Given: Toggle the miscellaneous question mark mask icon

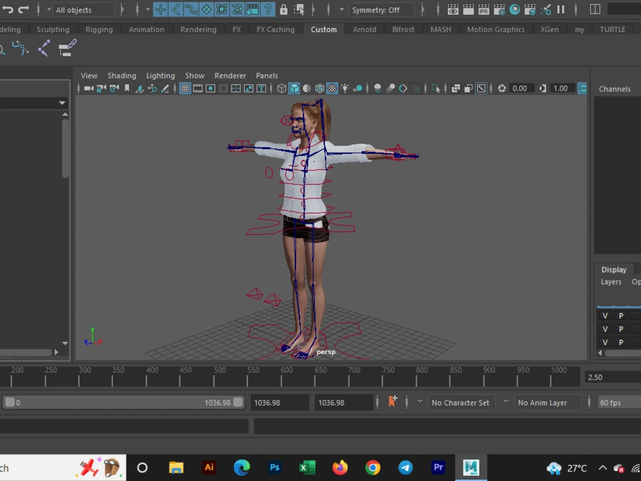Looking at the screenshot, I should (268, 10).
